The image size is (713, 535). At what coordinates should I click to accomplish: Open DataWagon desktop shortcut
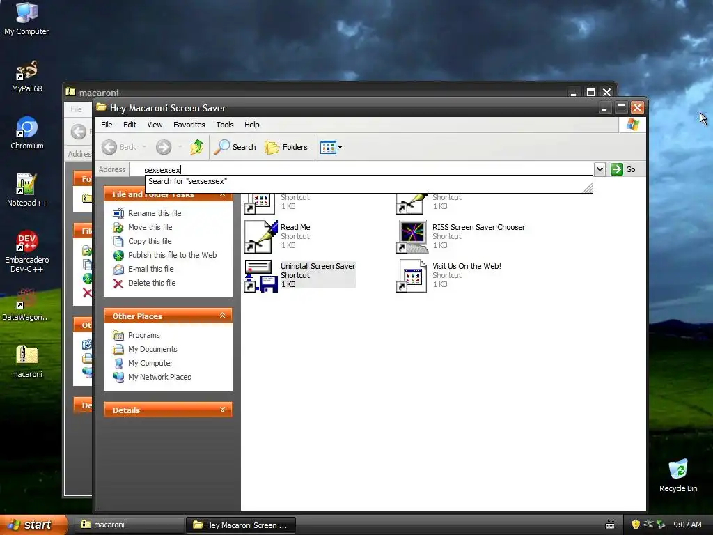coord(26,304)
